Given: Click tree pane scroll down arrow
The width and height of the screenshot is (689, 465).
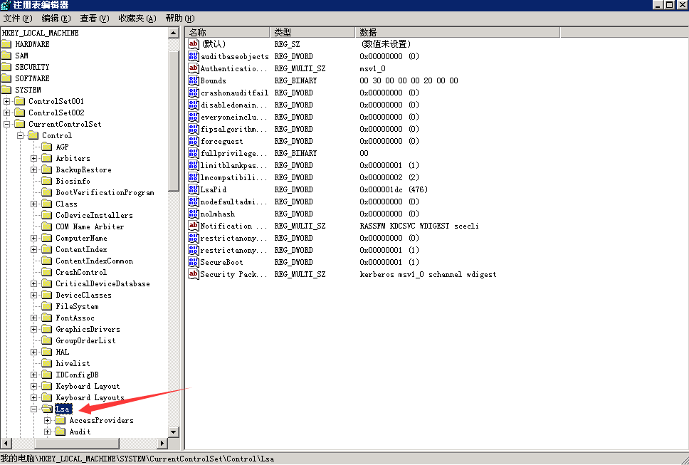Looking at the screenshot, I should pos(174,432).
